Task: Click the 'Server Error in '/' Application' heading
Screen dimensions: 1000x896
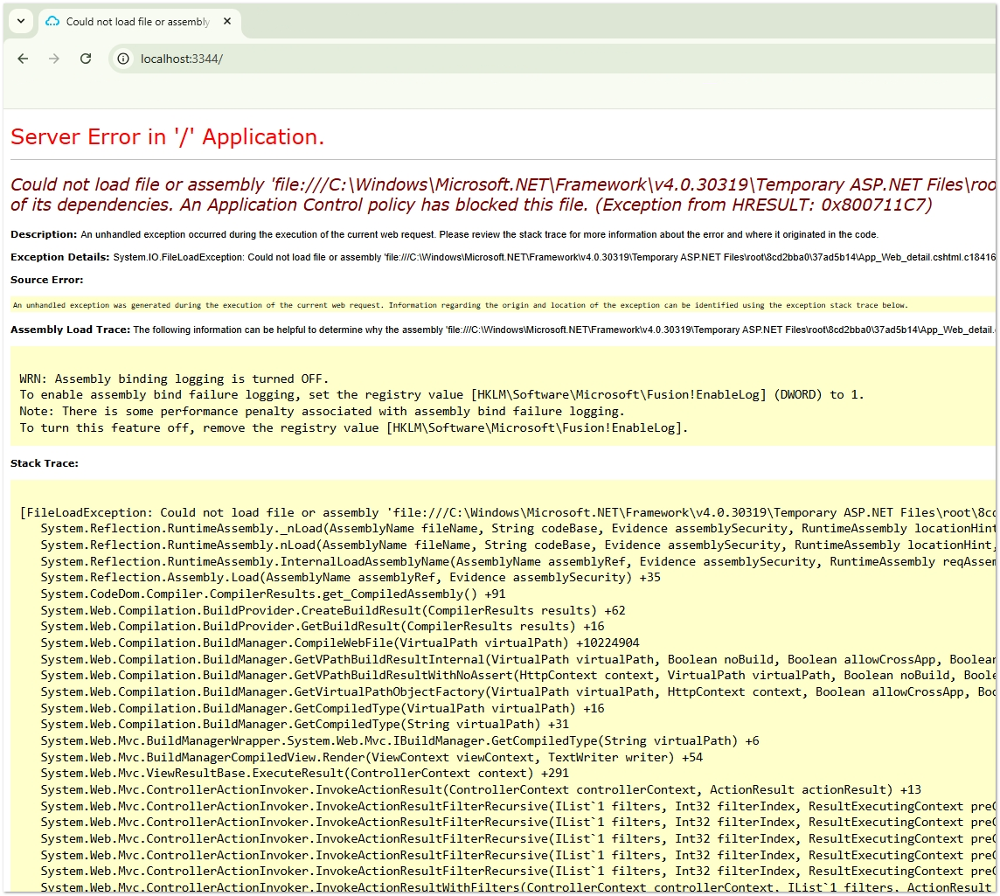Action: pos(167,137)
